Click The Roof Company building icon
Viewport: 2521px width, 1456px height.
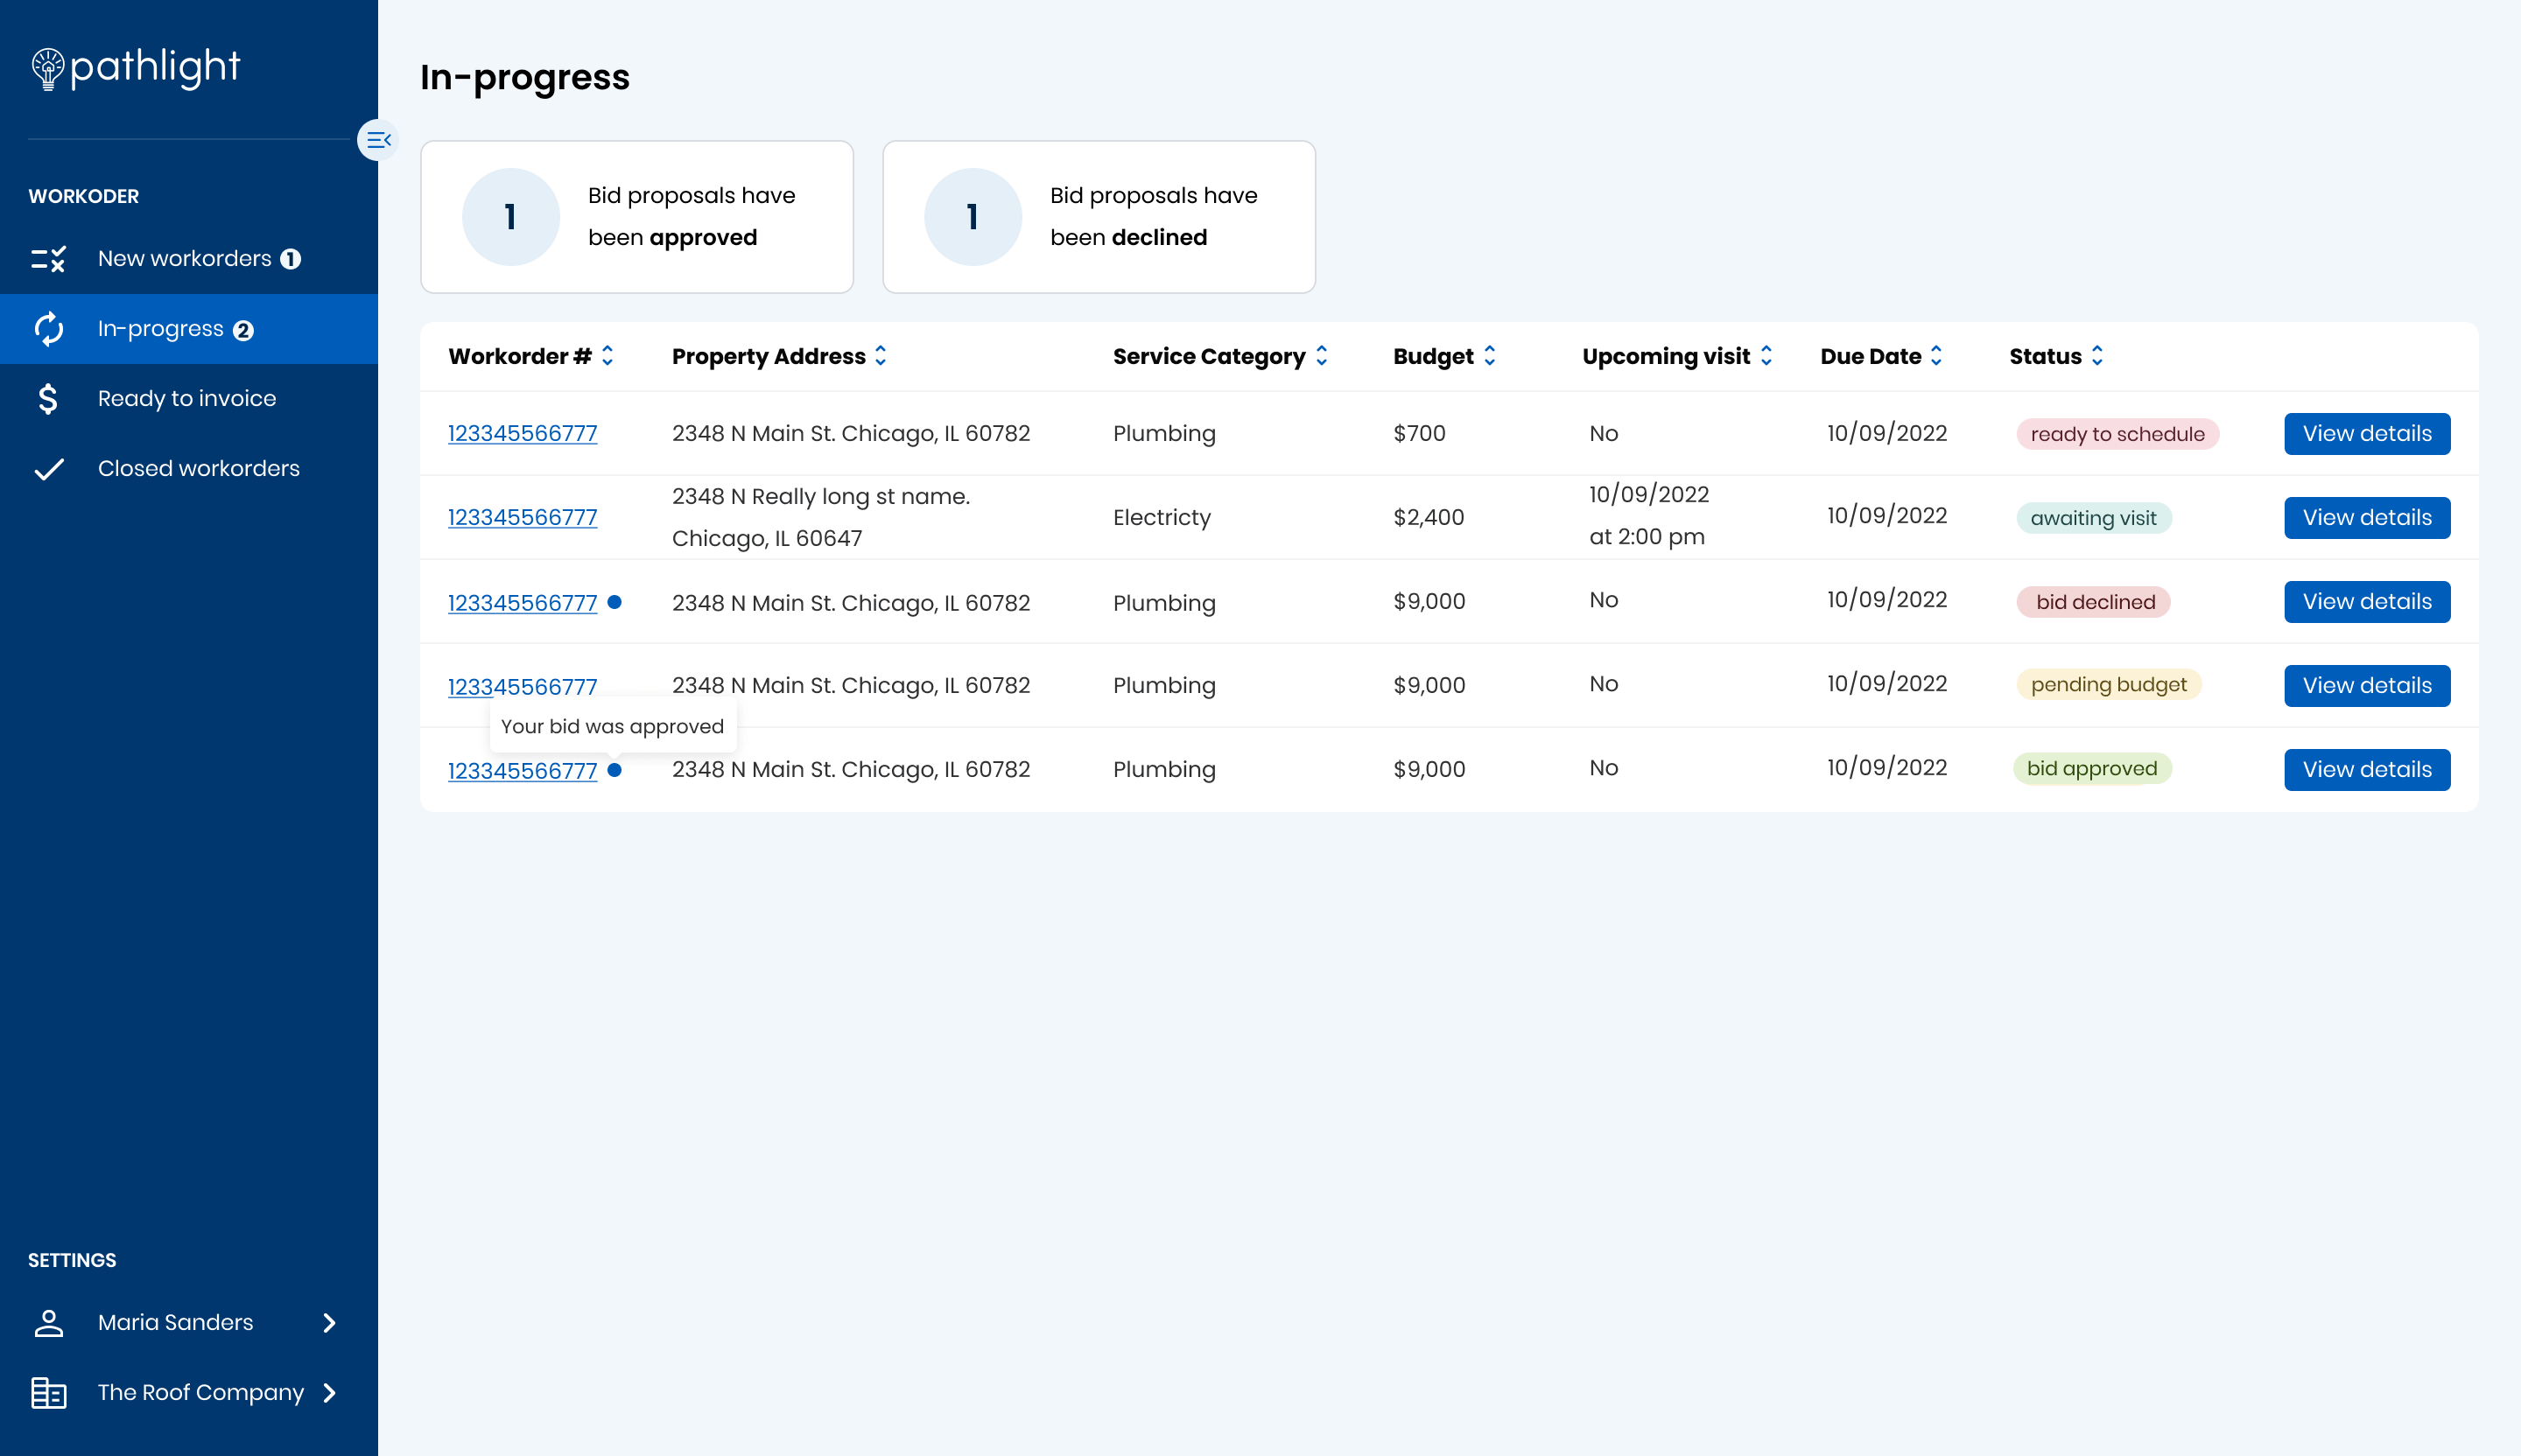pyautogui.click(x=48, y=1393)
